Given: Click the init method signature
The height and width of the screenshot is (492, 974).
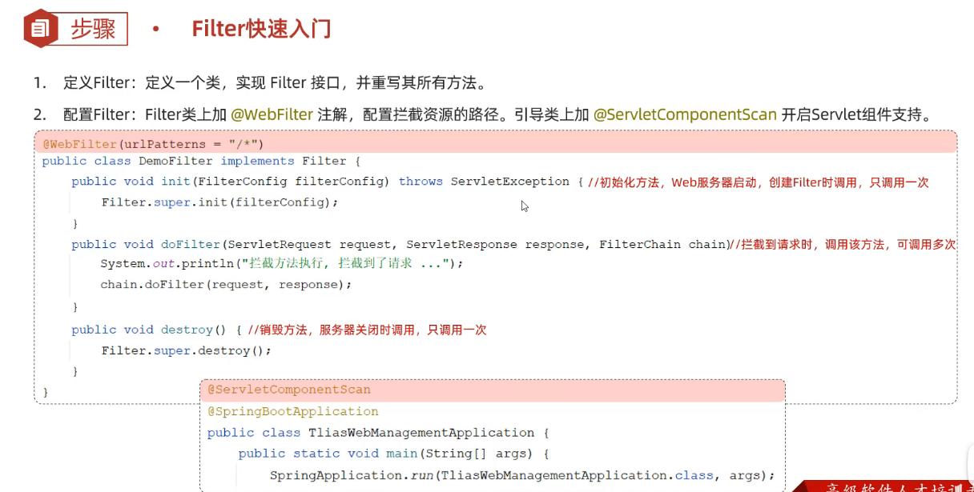Looking at the screenshot, I should (x=320, y=182).
